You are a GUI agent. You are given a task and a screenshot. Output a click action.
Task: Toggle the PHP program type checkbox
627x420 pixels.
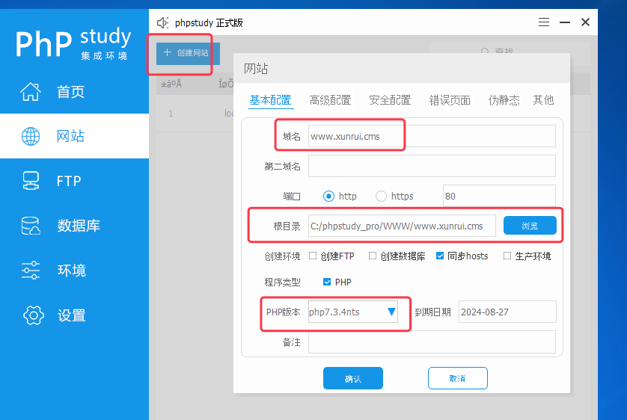click(x=327, y=282)
